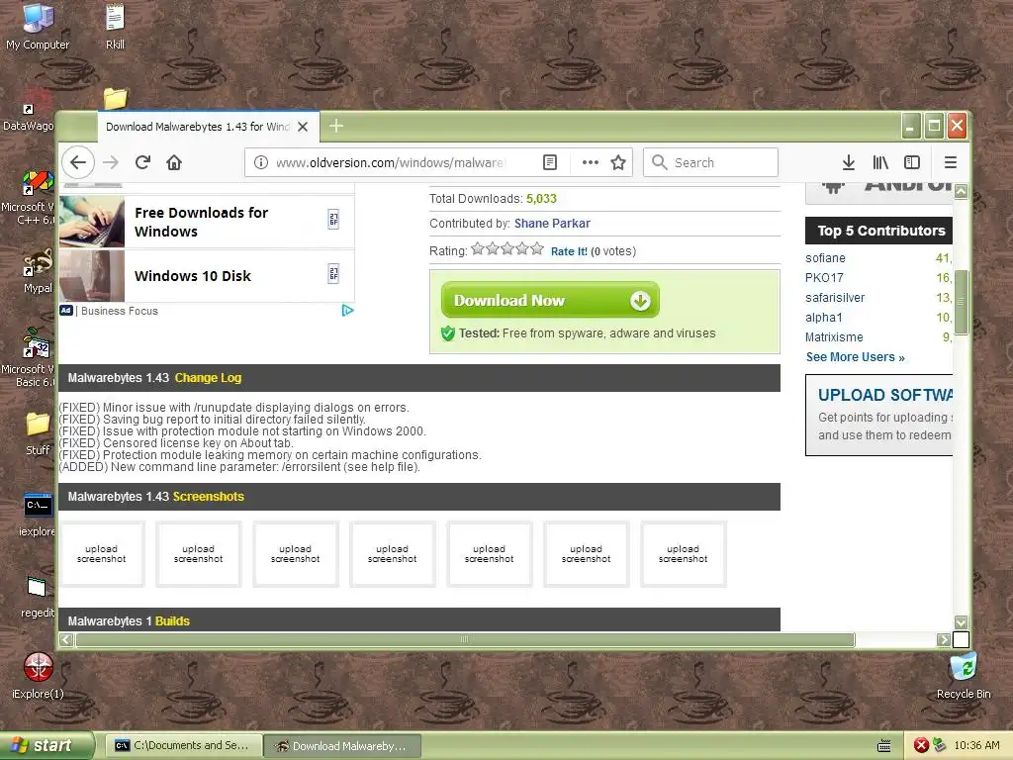Image resolution: width=1013 pixels, height=760 pixels.
Task: Select the Microsoft Visual C++ 6.0 icon
Action: [x=29, y=197]
